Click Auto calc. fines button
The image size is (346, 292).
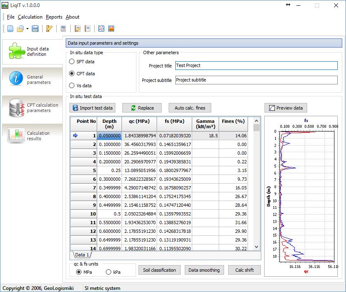[x=190, y=108]
